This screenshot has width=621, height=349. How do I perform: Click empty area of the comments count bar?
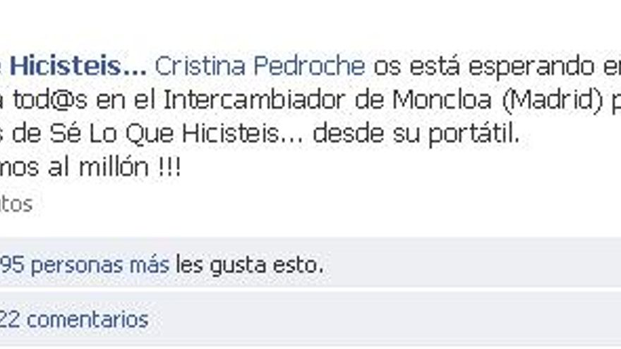(x=384, y=319)
